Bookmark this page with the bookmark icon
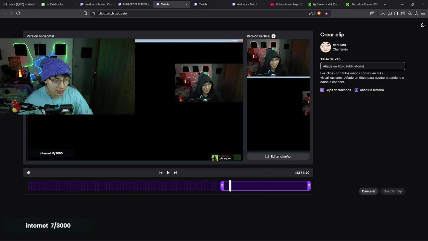428x241 pixels. 85,13
